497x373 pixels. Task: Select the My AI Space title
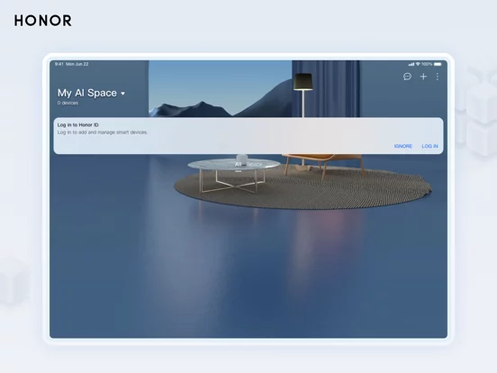[x=87, y=93]
